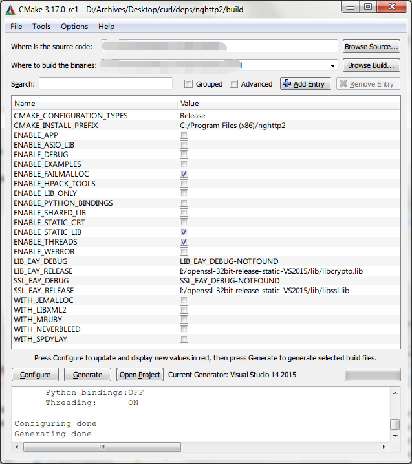412x464 pixels.
Task: Check the ENABLE_SHARED_LIB checkbox
Action: click(184, 213)
